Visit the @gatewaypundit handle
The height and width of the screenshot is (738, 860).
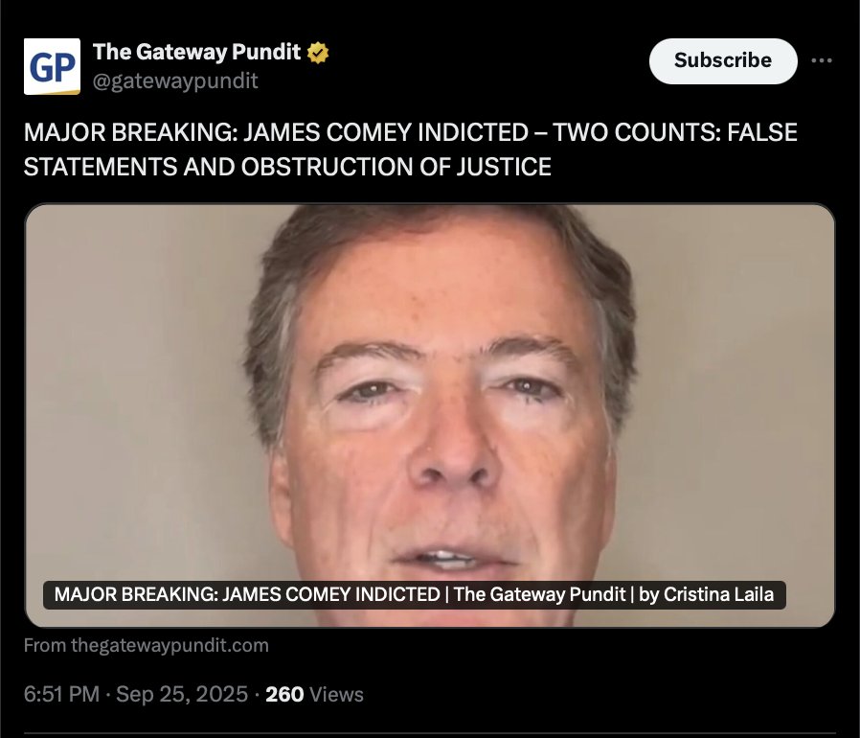(175, 81)
